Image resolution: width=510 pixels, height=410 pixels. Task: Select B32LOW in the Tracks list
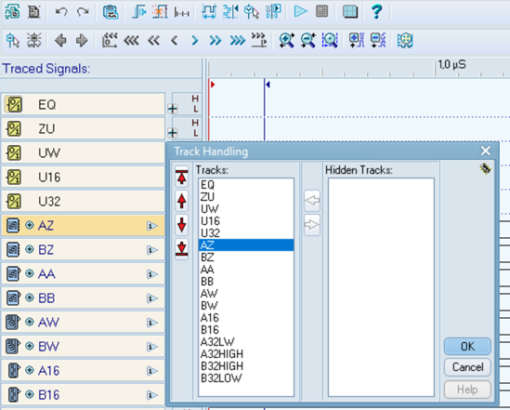(x=246, y=378)
